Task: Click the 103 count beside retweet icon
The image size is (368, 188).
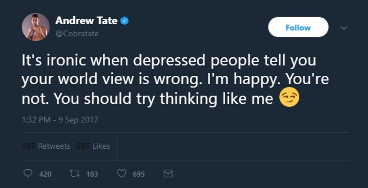Action: (x=92, y=174)
